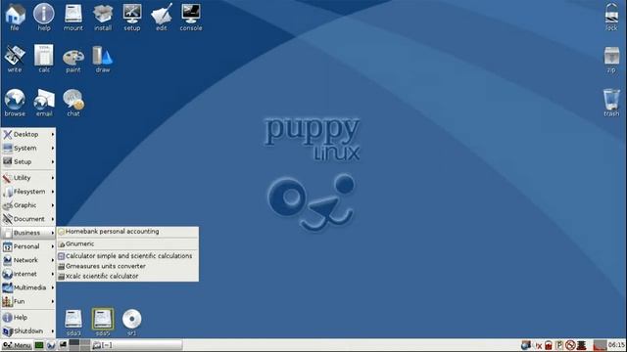Open the trash desktop icon
The width and height of the screenshot is (627, 352).
611,102
